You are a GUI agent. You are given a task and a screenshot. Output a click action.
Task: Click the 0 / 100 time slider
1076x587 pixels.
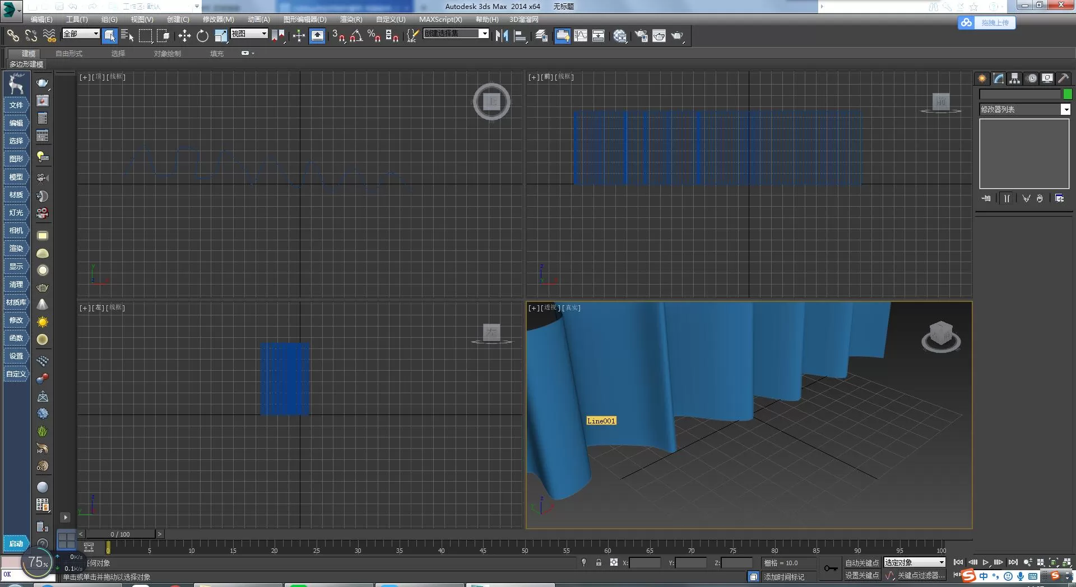[120, 534]
